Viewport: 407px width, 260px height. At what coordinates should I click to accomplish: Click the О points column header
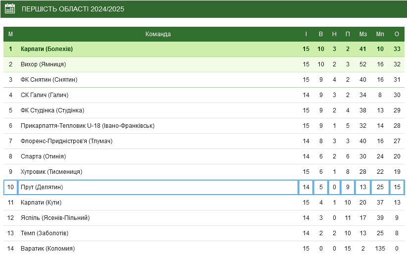[397, 34]
